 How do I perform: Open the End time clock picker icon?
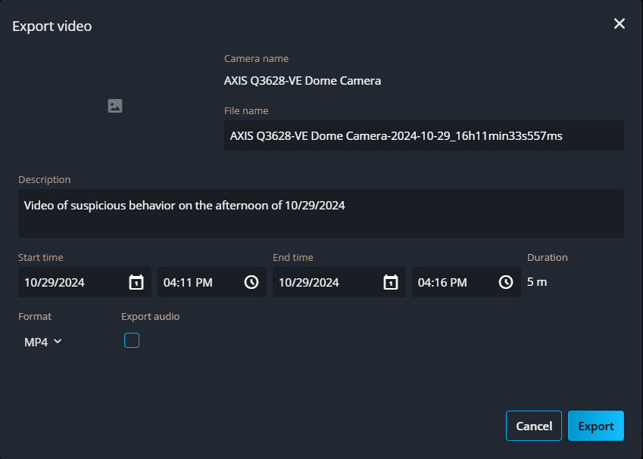(506, 282)
